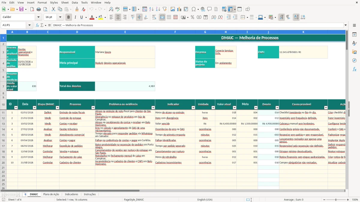
Task: Open the Font Name dropdown
Action: 39,17
